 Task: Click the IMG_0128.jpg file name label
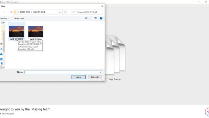(36, 39)
